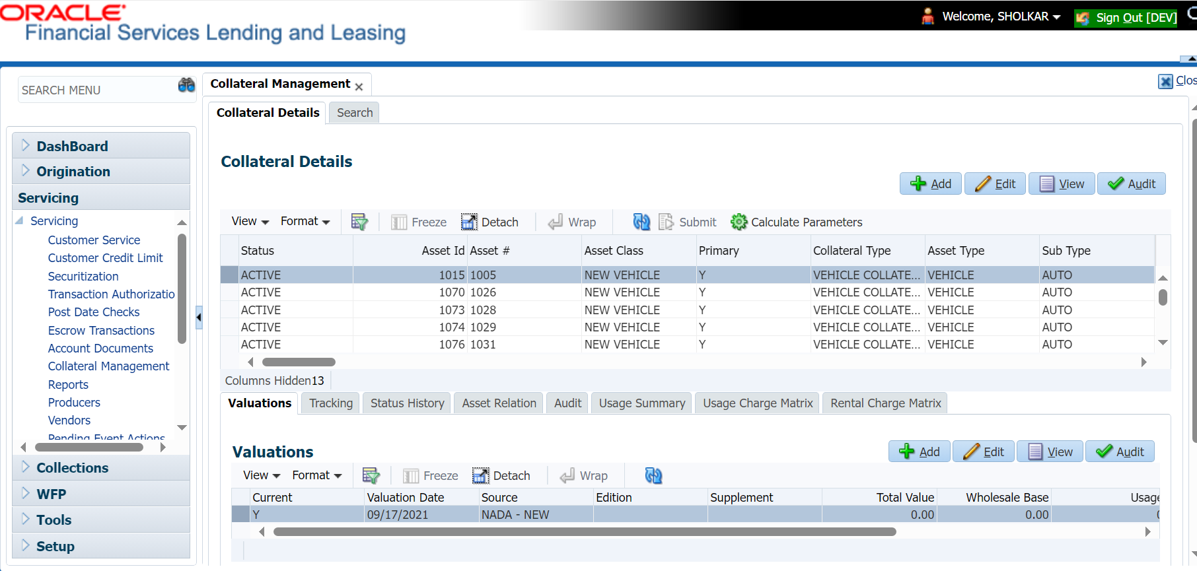Open the Status History sub-tab
The image size is (1197, 571).
pyautogui.click(x=407, y=403)
